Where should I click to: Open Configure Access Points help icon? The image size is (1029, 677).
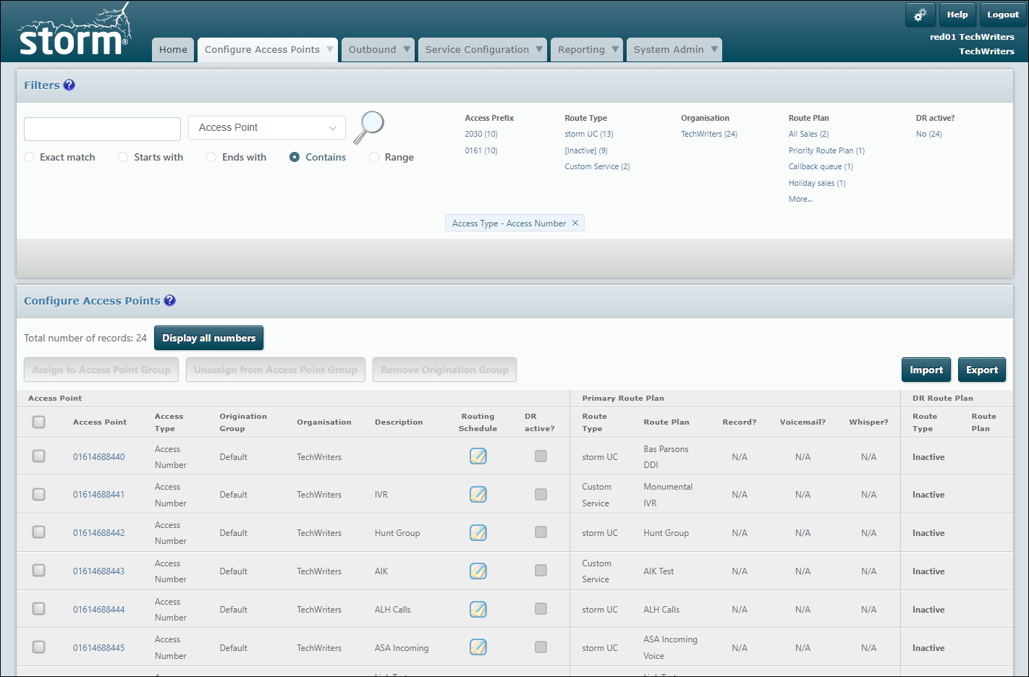pos(169,300)
